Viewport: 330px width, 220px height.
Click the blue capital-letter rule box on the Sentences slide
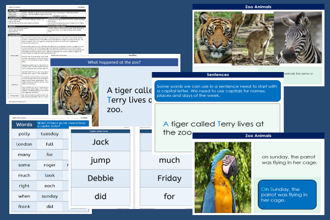[x=218, y=91]
